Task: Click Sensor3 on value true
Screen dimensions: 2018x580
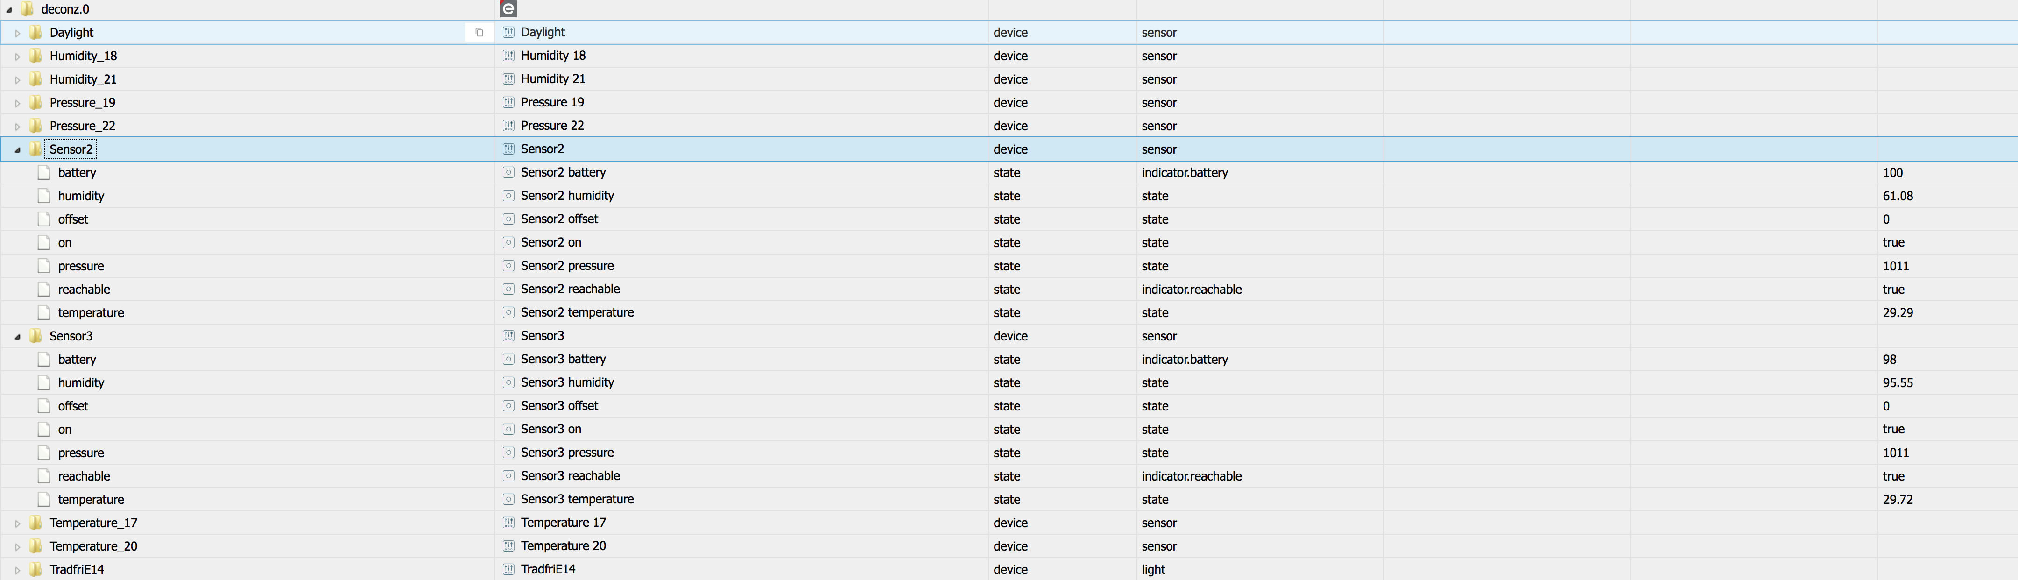Action: coord(1893,429)
